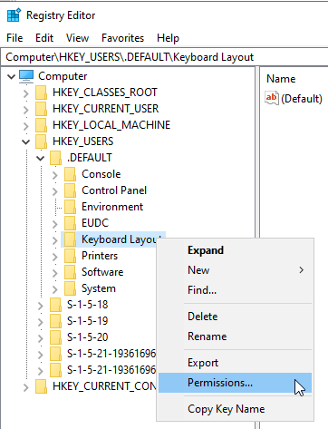Open the Edit menu

click(x=44, y=38)
